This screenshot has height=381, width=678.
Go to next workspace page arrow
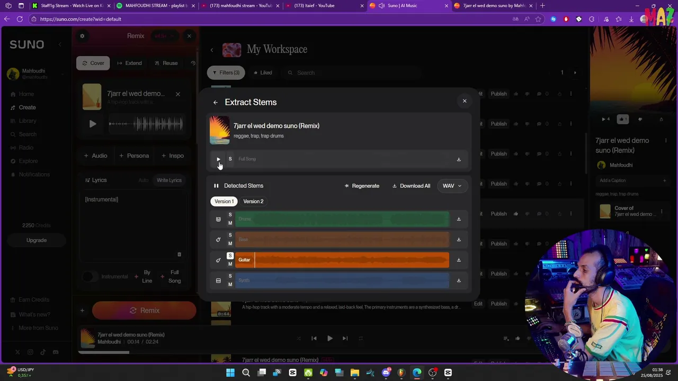575,73
